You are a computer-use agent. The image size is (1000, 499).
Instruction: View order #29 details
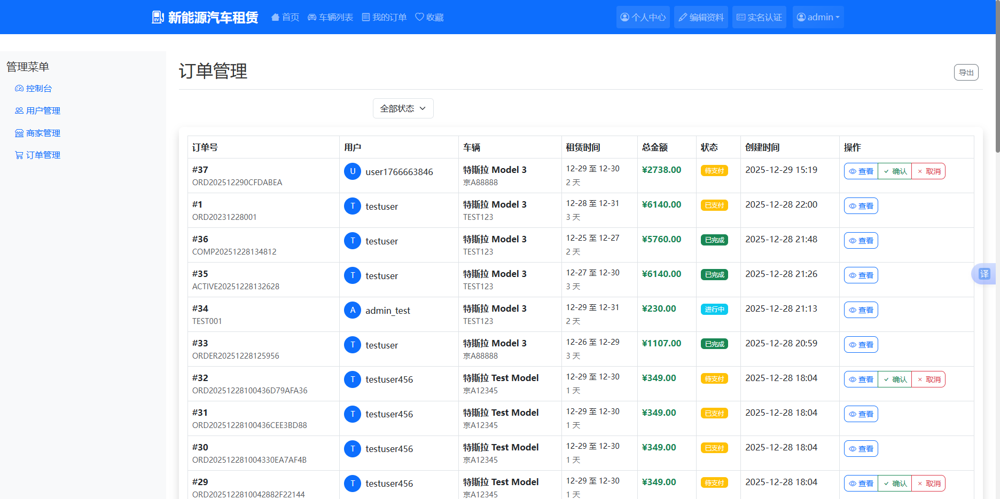861,484
